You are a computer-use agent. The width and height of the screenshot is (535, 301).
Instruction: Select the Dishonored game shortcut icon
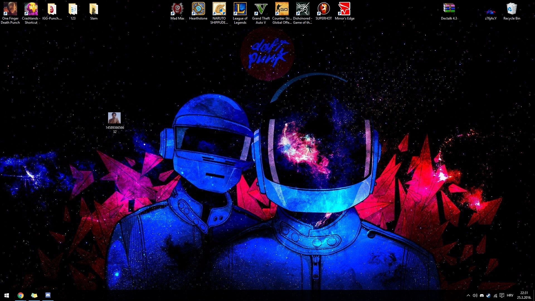[303, 13]
